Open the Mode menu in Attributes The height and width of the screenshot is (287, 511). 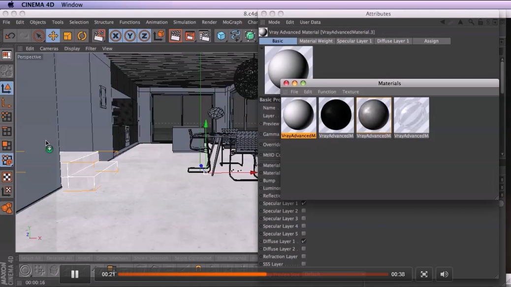(274, 22)
